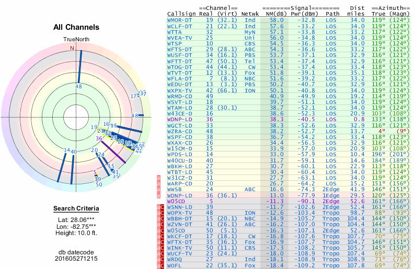This screenshot has height=269, width=415.
Task: Click the channel 14 blue bar on radar
Action: pos(61,166)
